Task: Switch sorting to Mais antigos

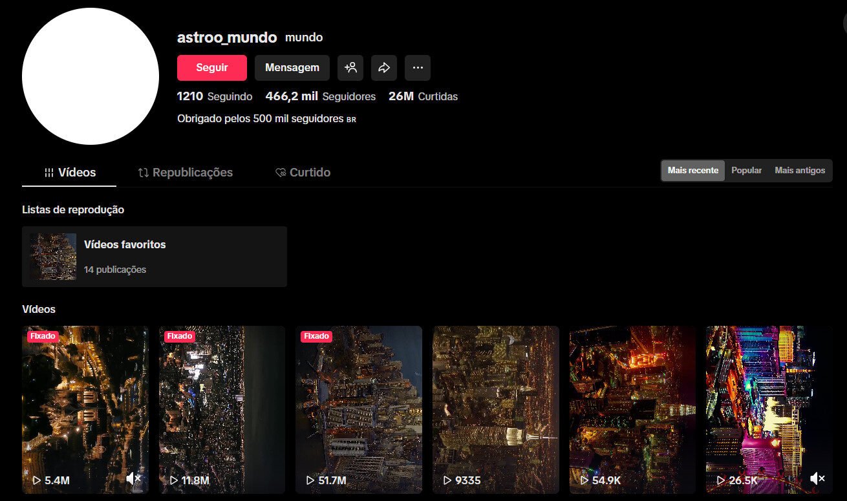Action: point(799,170)
